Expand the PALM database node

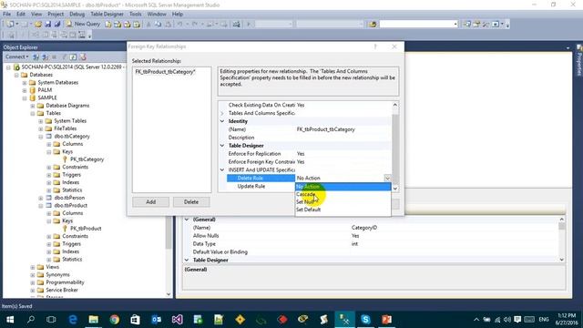pos(25,90)
